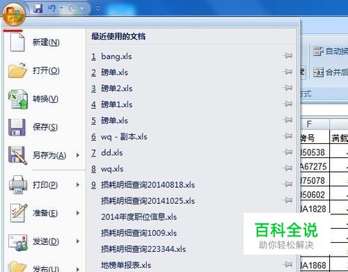The width and height of the screenshot is (348, 272).
Task: Open recent document 损耗明细查询1009.xls
Action: (x=139, y=233)
